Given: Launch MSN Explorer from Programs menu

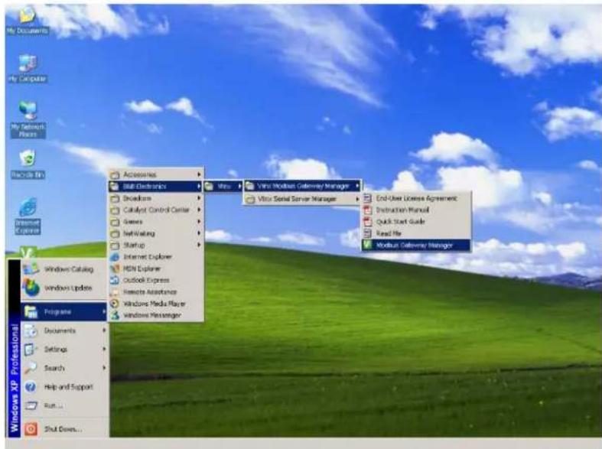Looking at the screenshot, I should [x=156, y=268].
